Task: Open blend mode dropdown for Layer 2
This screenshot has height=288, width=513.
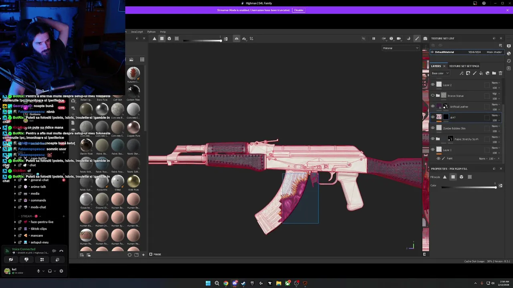Action: [x=496, y=83]
